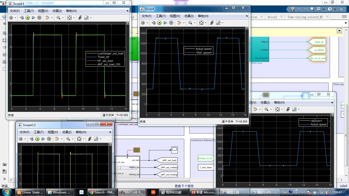Image resolution: width=349 pixels, height=196 pixels.
Task: Click Step Back icon in Scope3
Action: (x=22, y=18)
